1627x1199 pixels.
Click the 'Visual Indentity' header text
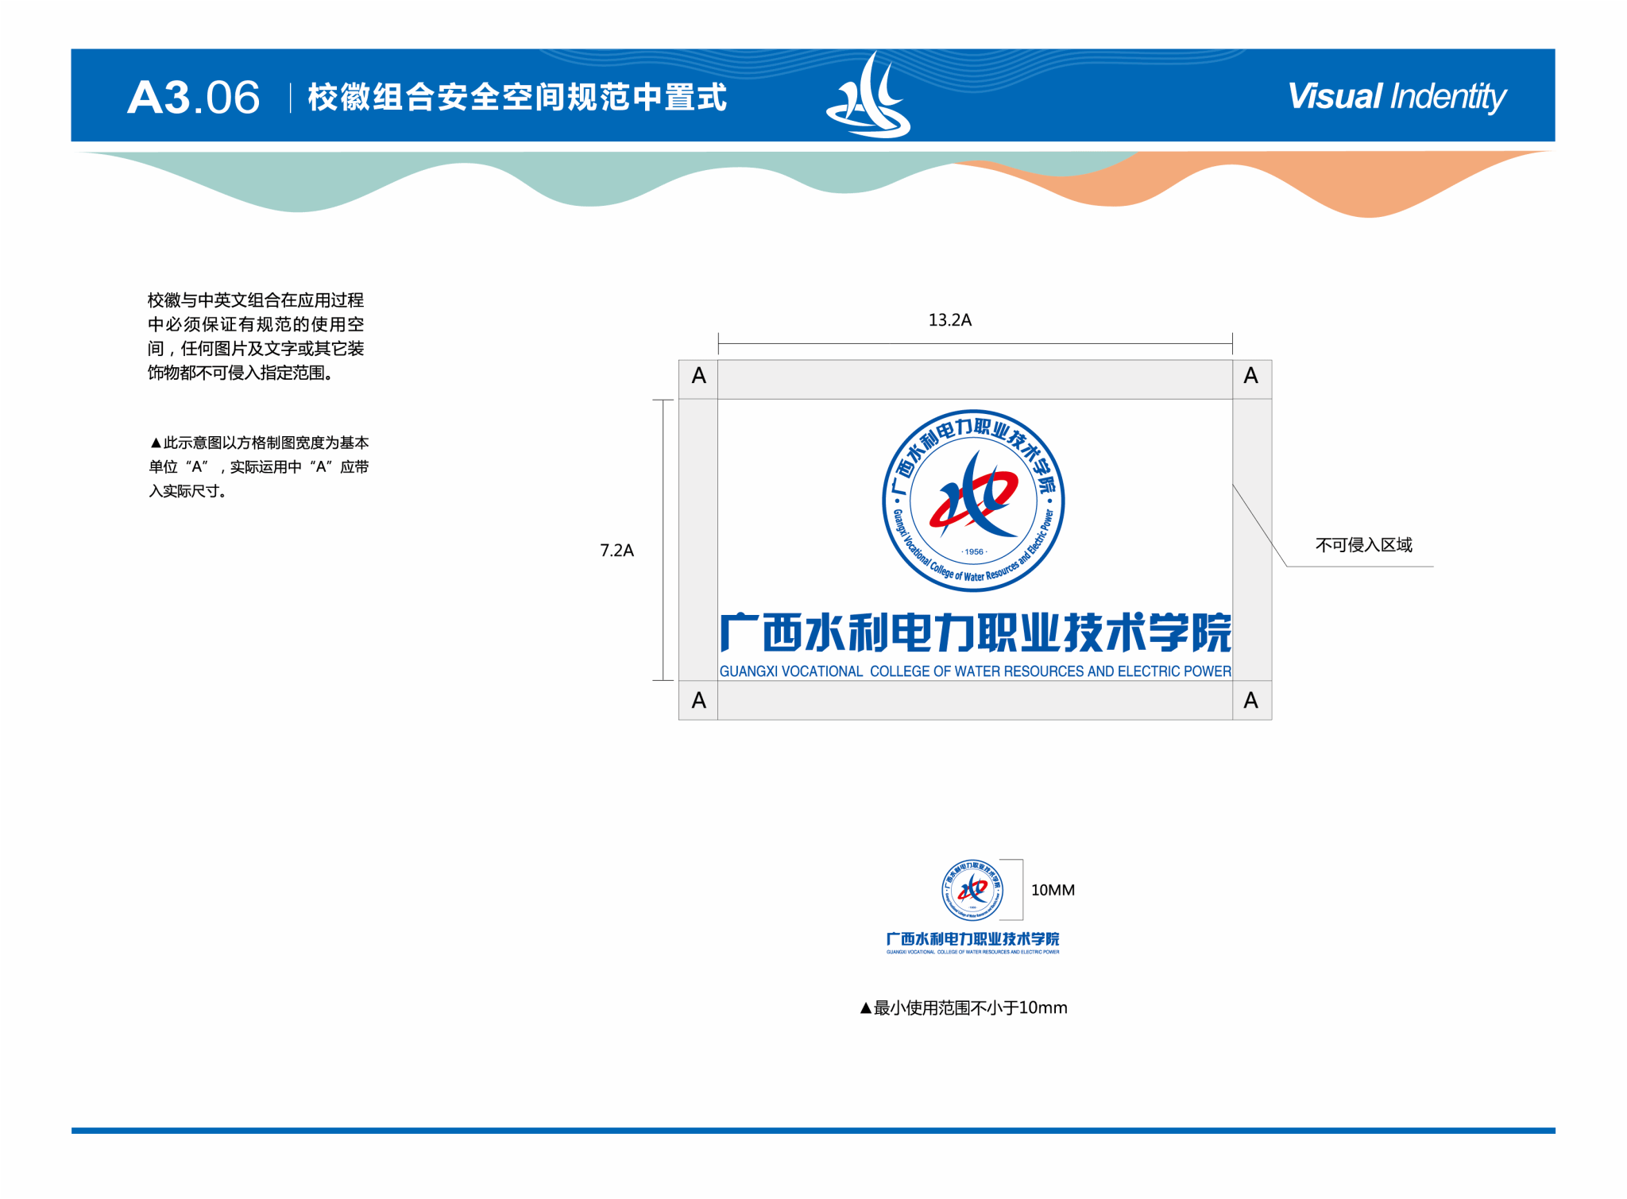pos(1396,97)
